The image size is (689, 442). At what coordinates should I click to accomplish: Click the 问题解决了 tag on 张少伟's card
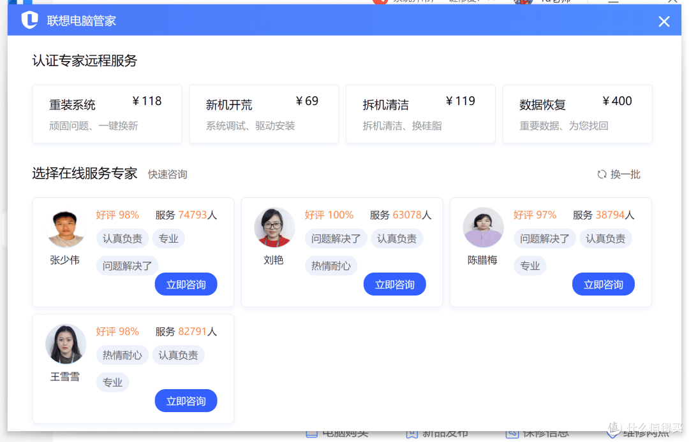(127, 266)
